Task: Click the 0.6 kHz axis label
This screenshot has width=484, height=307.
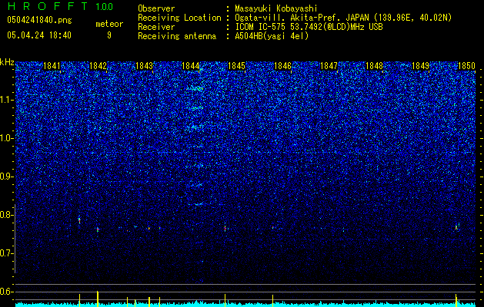Action: [7, 292]
